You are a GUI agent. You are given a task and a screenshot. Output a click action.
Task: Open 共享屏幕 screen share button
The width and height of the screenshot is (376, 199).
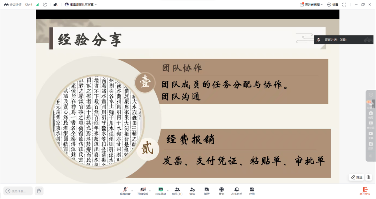point(160,191)
